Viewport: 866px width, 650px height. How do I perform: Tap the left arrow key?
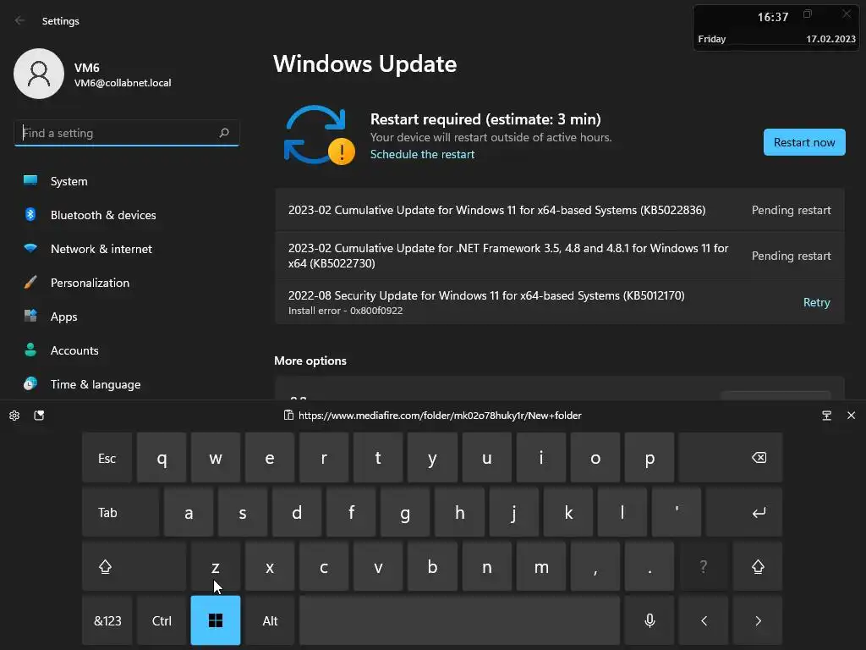[x=704, y=620]
